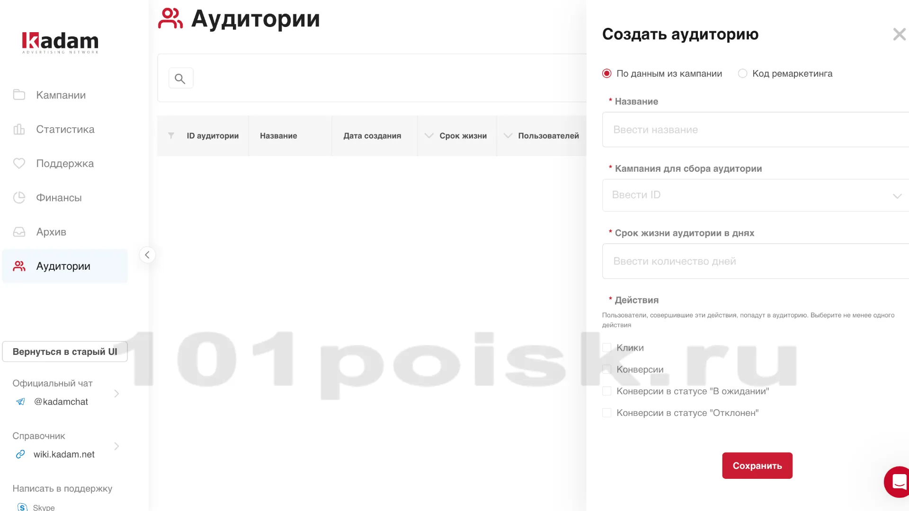Open the wiki.kadam.net link

(x=63, y=454)
